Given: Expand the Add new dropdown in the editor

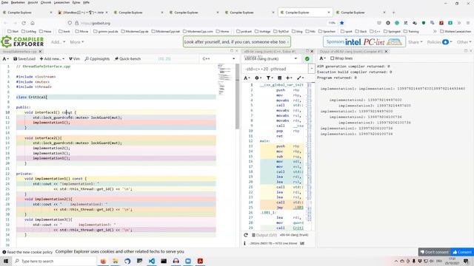Looking at the screenshot, I should click(x=52, y=59).
